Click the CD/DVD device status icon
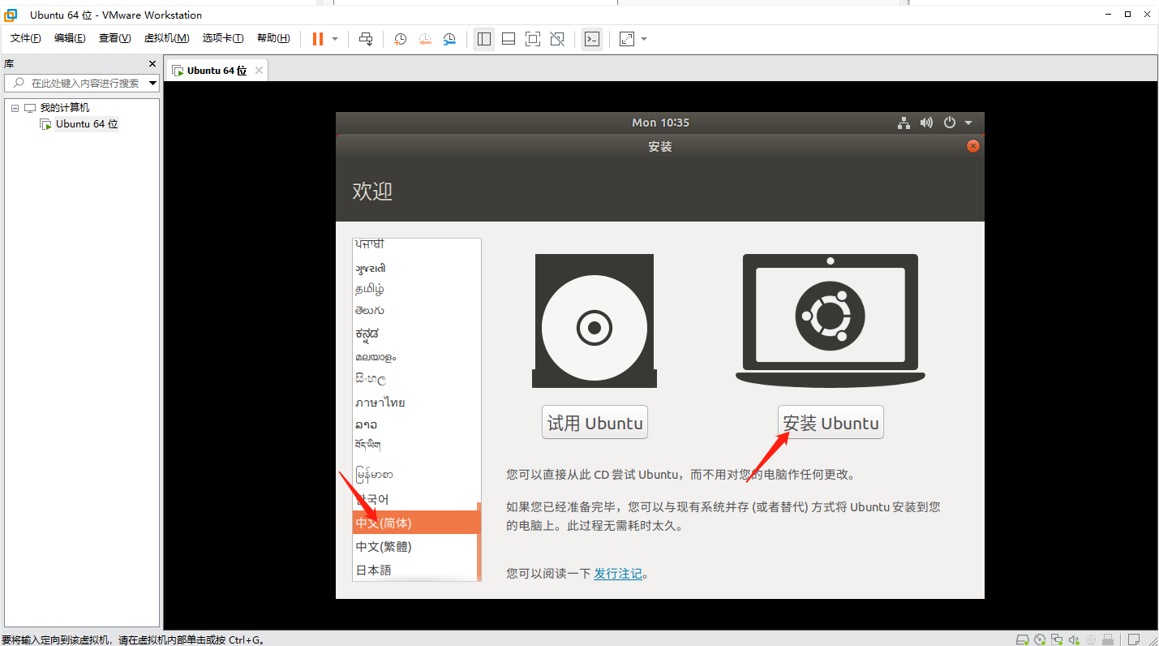The width and height of the screenshot is (1159, 646). [1038, 640]
